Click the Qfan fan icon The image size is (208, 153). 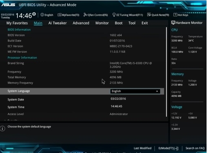pos(85,15)
